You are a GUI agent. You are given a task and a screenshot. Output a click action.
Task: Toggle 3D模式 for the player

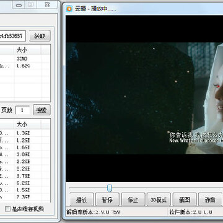point(159,199)
